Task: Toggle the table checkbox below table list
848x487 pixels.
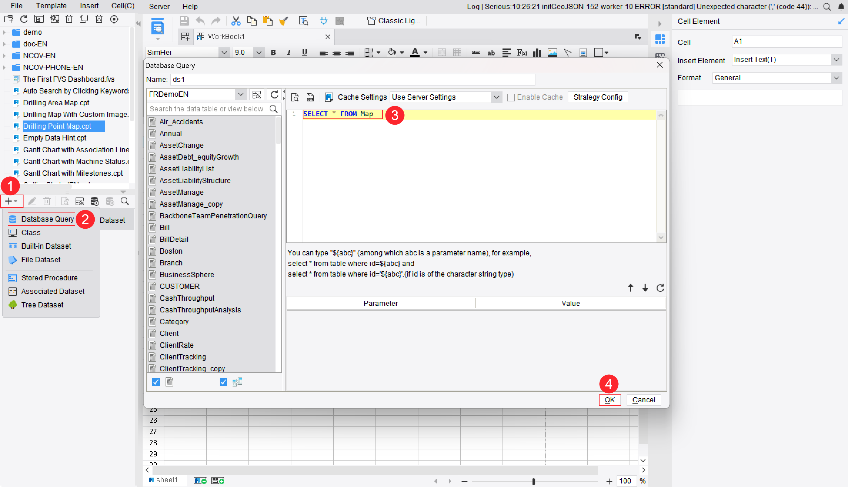Action: click(x=156, y=382)
